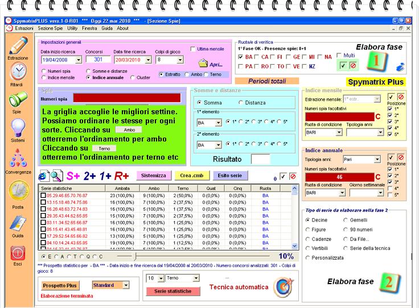419x308 pixels.
Task: Click the Periodi totali button
Action: [x=267, y=81]
